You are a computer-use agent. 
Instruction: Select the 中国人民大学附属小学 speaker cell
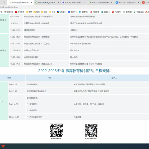click(x=111, y=104)
